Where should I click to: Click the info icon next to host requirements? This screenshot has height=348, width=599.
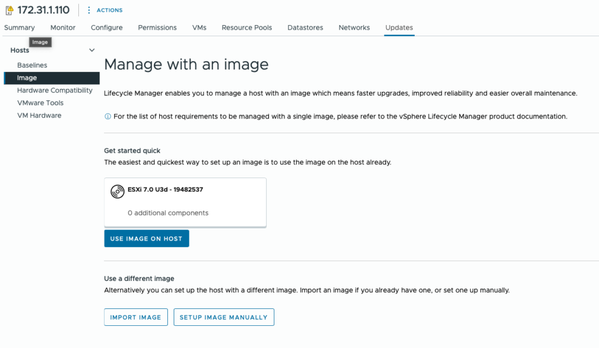tap(108, 117)
